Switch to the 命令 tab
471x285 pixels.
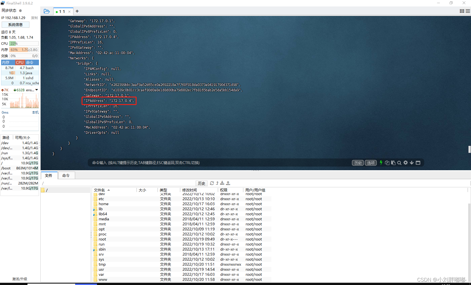(66, 176)
